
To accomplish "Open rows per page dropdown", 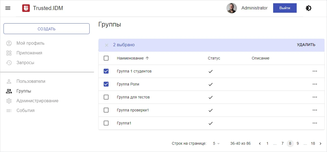I will [x=216, y=144].
